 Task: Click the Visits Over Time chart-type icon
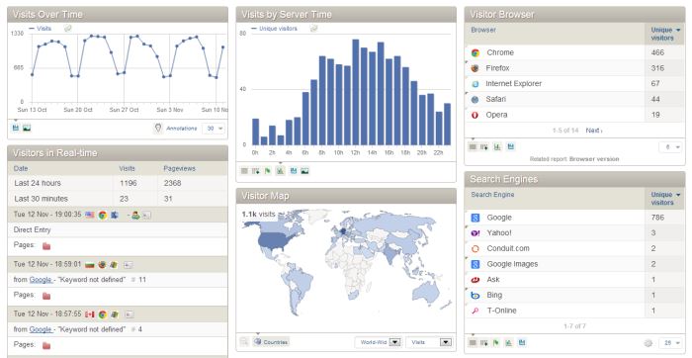pyautogui.click(x=16, y=128)
